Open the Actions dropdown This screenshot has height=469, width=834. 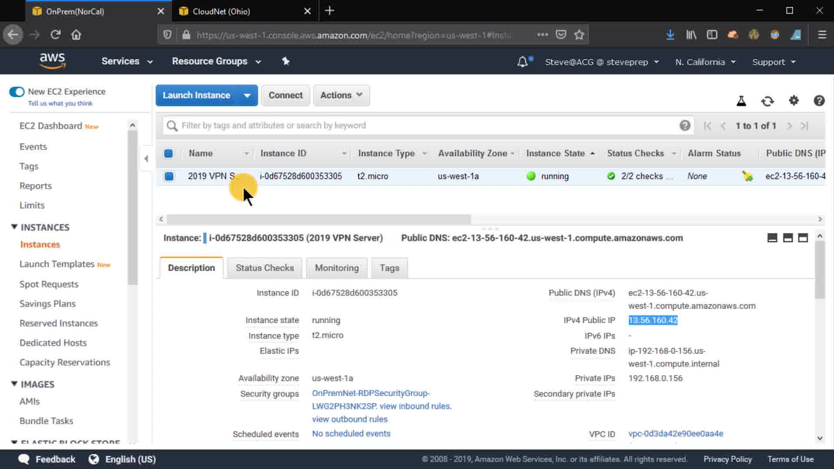(x=341, y=95)
